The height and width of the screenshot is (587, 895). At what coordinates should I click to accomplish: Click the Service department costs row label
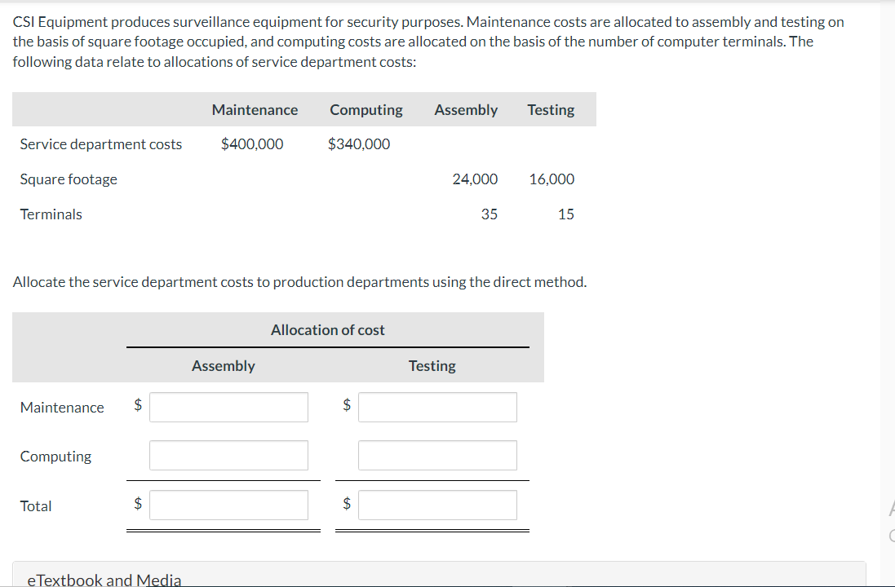[101, 144]
